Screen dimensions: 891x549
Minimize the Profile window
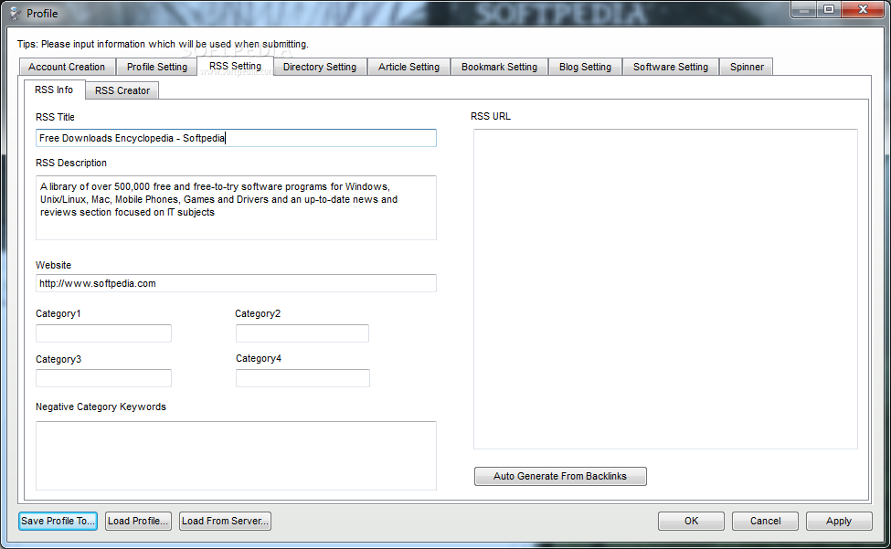[x=803, y=10]
